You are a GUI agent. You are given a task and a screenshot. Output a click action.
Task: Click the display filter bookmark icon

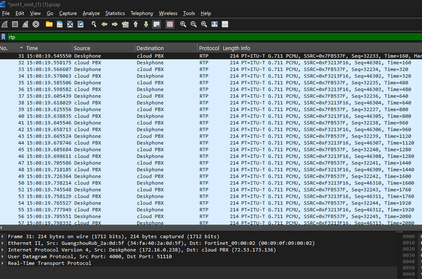pos(4,37)
